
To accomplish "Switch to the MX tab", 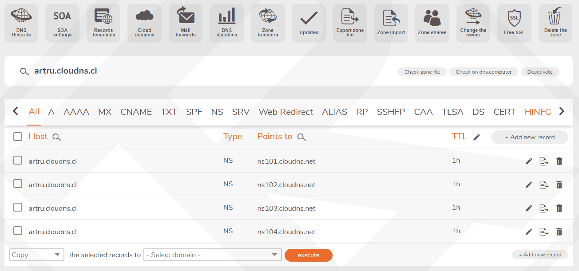I will [x=105, y=112].
